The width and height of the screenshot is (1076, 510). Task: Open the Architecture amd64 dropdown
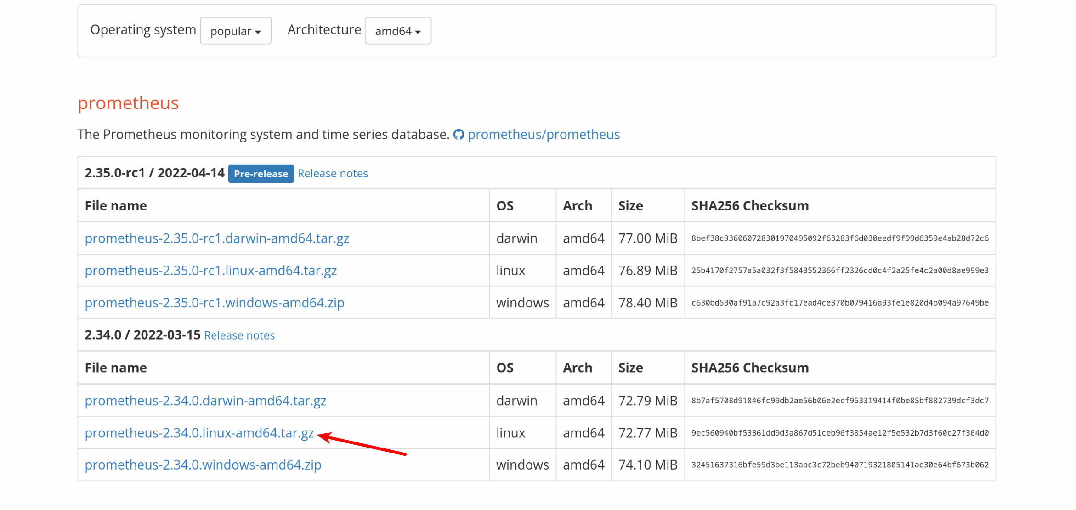tap(397, 31)
